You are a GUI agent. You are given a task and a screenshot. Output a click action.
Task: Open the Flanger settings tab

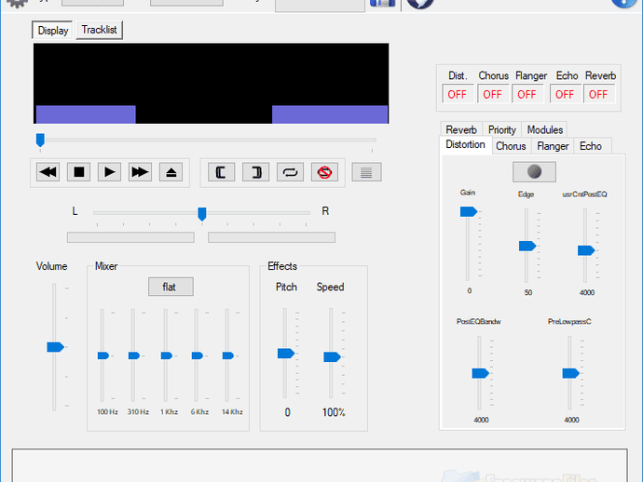pos(553,146)
